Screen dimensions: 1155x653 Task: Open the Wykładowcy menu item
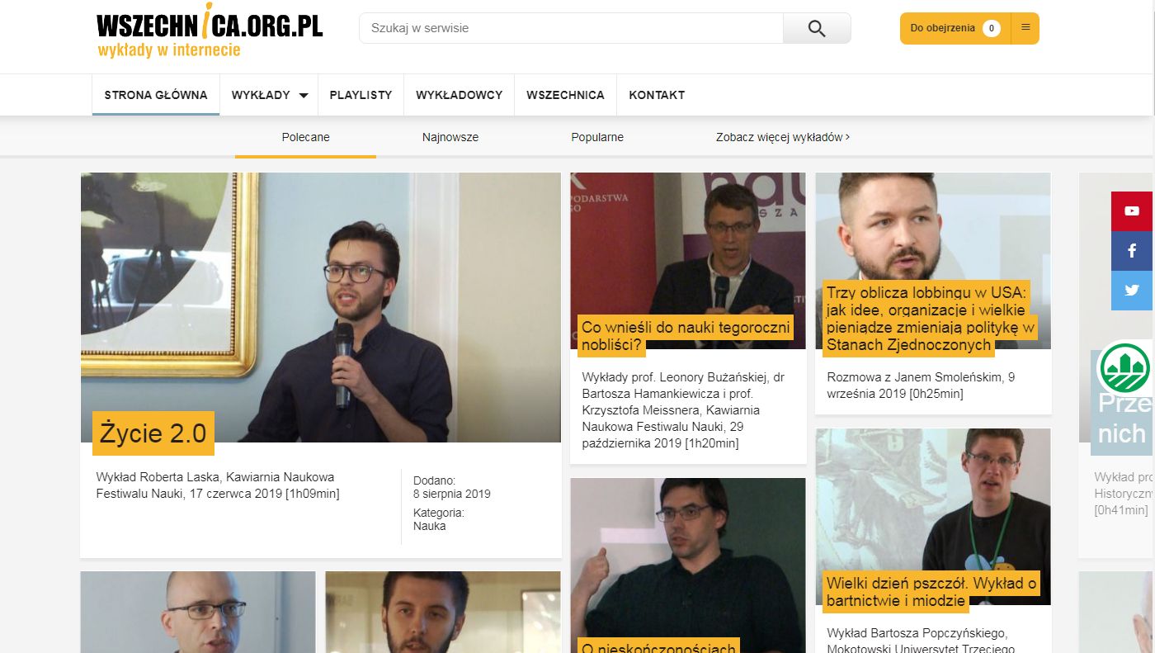[x=459, y=95]
